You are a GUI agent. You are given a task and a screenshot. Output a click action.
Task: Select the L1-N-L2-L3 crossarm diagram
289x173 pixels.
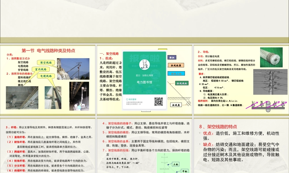pos(269,105)
